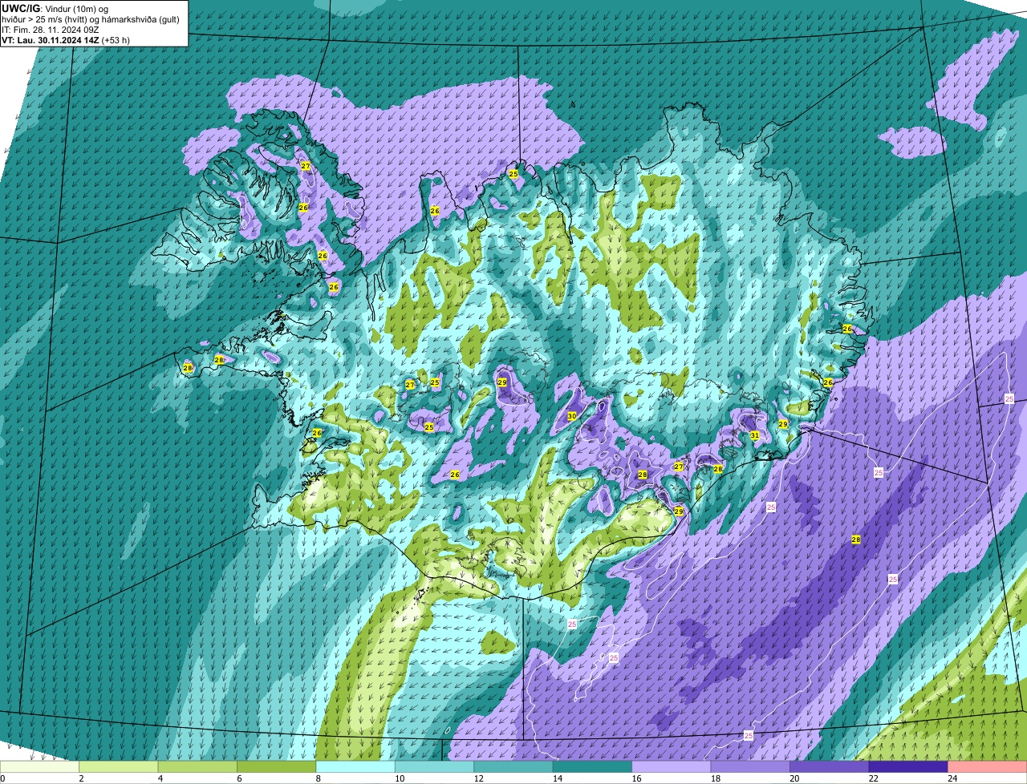The image size is (1027, 784).
Task: Click the '24' tick label on color scale
Action: (x=952, y=778)
